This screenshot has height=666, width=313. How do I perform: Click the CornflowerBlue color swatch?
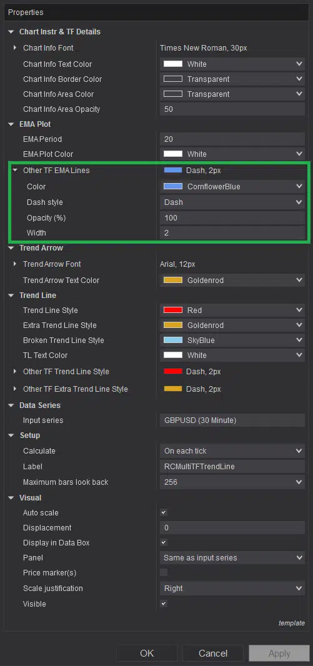173,186
